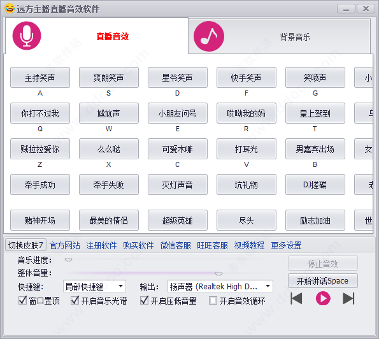The width and height of the screenshot is (379, 339).
Task: Open 注册软件 link
Action: 101,245
